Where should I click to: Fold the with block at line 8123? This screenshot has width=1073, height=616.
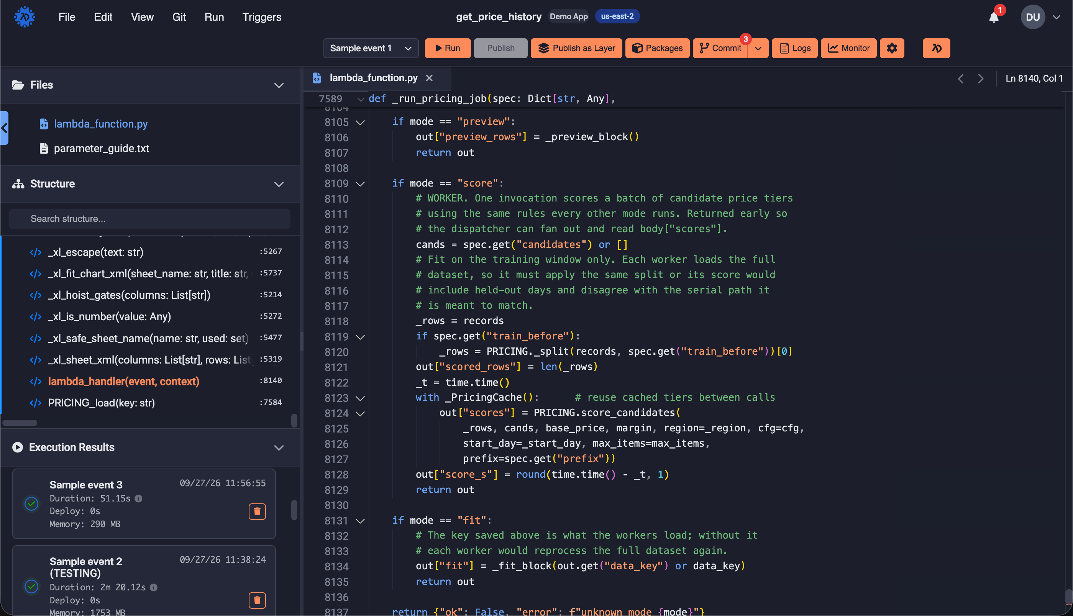tap(360, 398)
